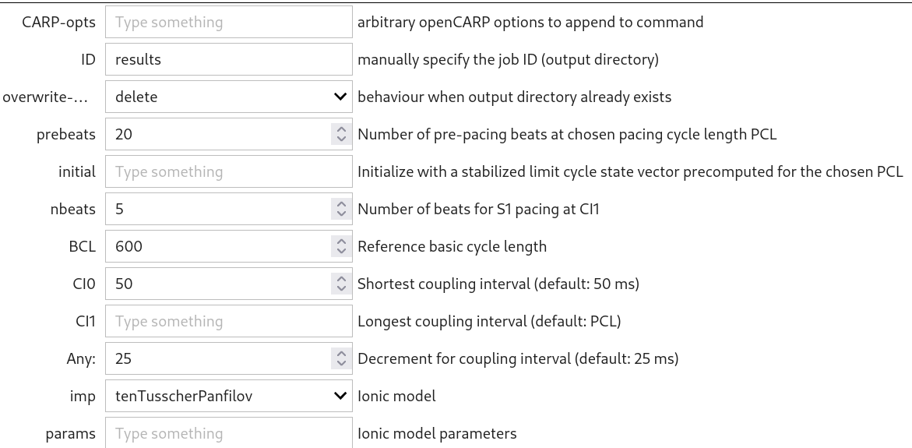Decrement nbeats using spinner down arrow

tap(341, 214)
